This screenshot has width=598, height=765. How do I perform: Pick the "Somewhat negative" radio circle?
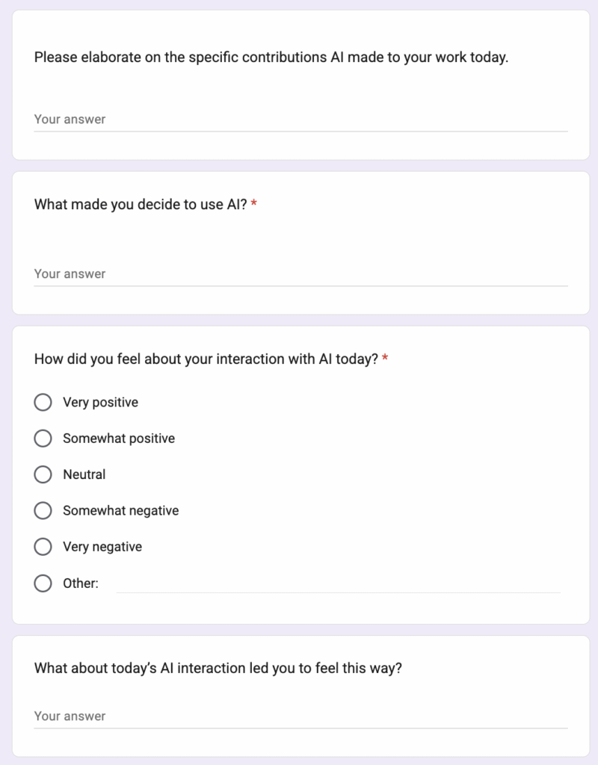(43, 511)
